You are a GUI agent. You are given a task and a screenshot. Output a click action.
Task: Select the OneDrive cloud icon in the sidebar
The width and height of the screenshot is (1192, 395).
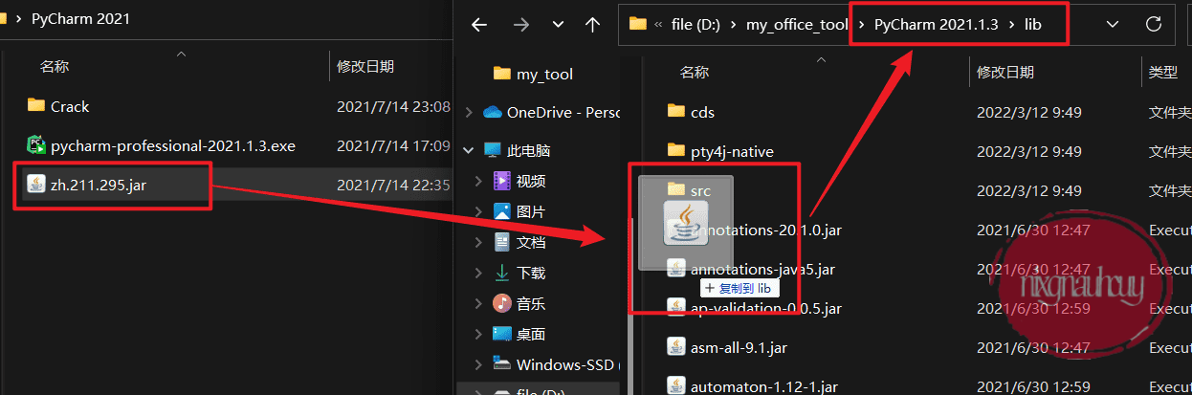[x=492, y=112]
